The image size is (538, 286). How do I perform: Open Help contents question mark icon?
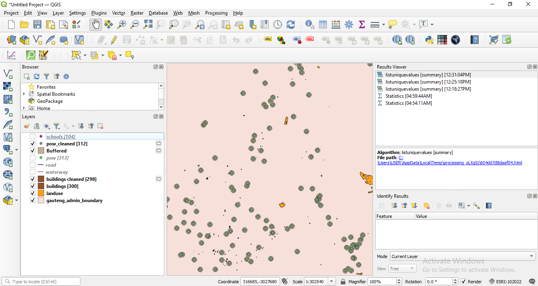[475, 40]
